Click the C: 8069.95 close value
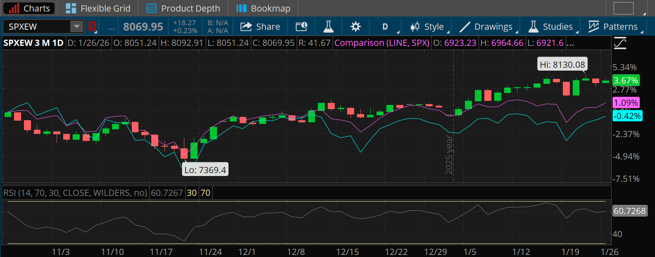655x257 pixels. tap(274, 43)
